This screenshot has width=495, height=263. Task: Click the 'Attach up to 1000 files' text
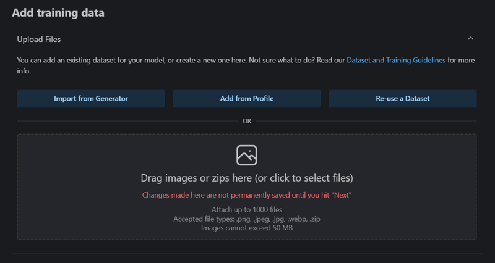click(x=247, y=210)
